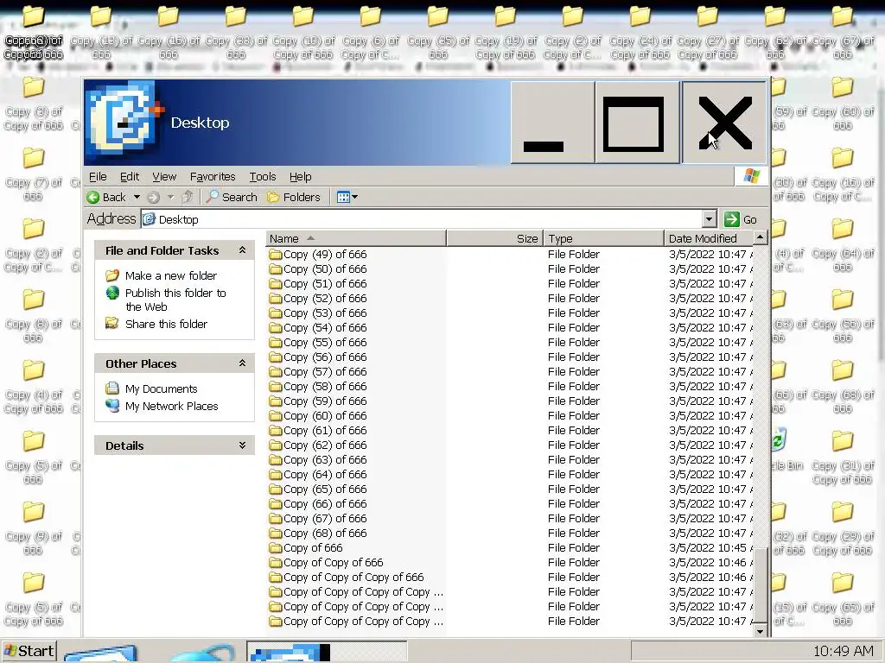Viewport: 885px width, 663px height.
Task: Select desktop folder Copy (67) of 666
Action: (842, 33)
